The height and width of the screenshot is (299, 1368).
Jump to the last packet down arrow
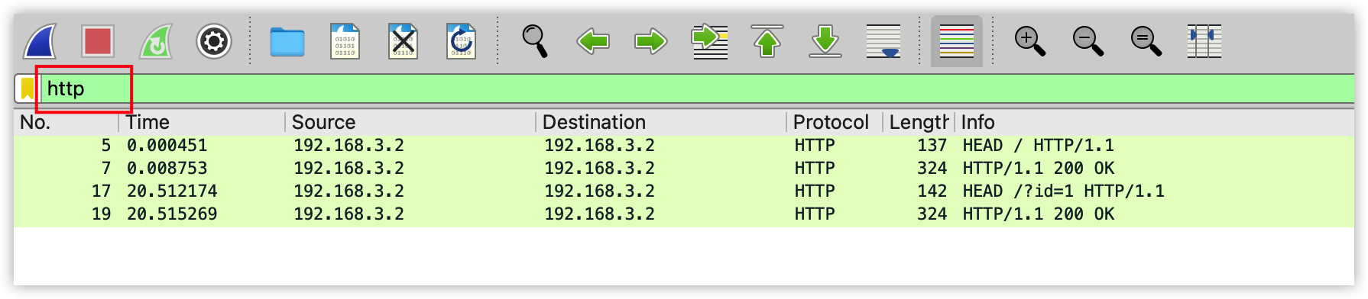click(825, 41)
